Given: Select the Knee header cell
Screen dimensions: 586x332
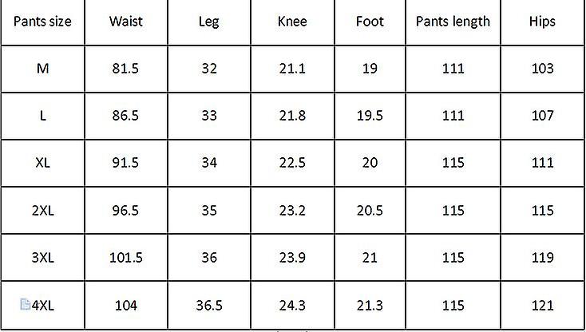Looking at the screenshot, I should coord(292,22).
